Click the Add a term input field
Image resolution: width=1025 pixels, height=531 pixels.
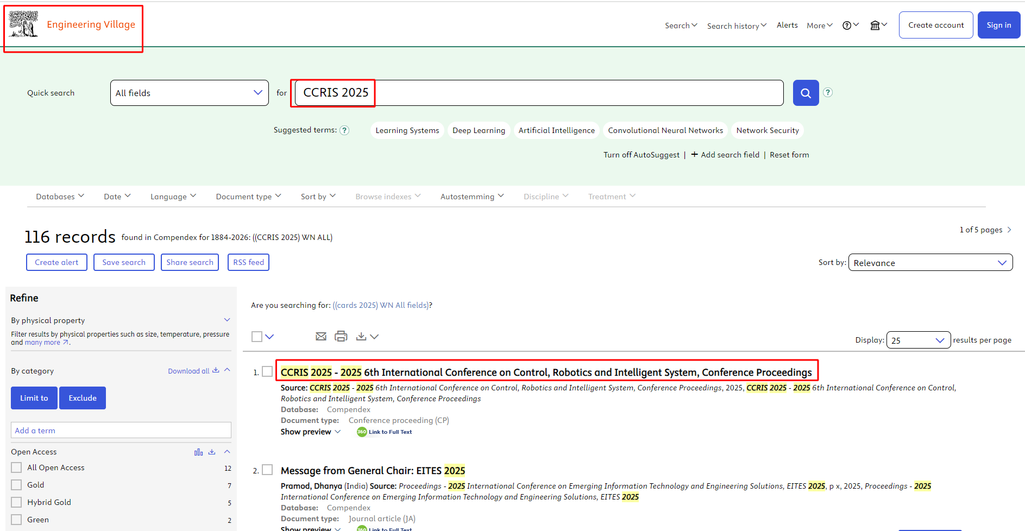pos(121,431)
